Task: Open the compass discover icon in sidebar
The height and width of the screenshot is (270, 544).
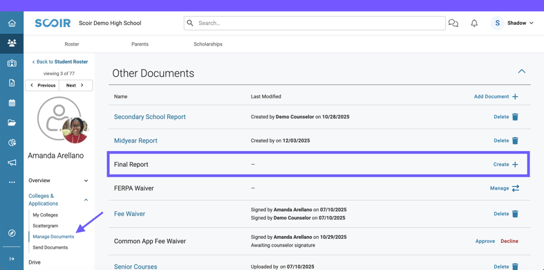Action: tap(12, 233)
